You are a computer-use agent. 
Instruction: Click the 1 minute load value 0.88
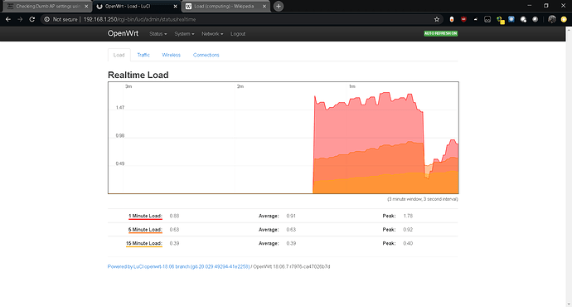(174, 216)
